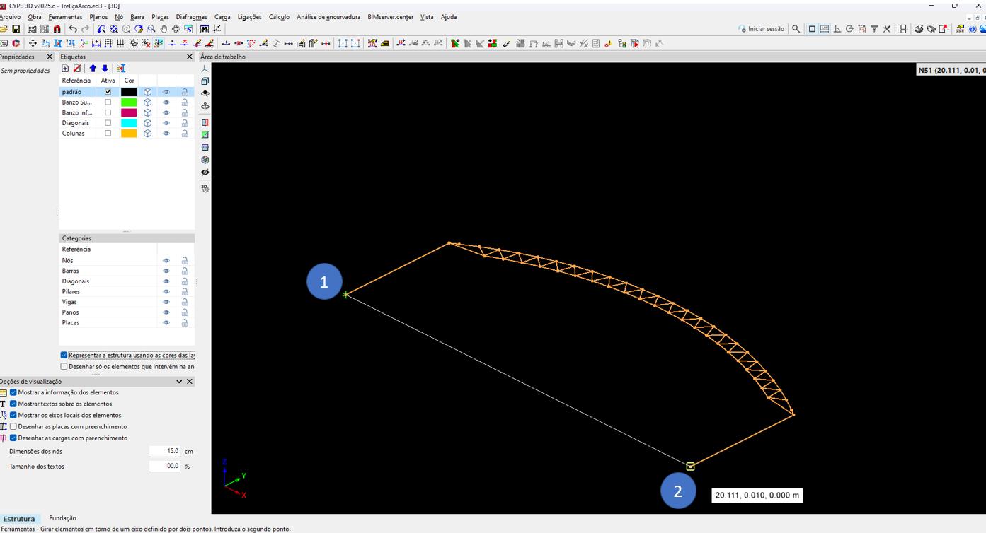This screenshot has height=533, width=986.
Task: Click the 3D box view icon
Action: pyautogui.click(x=205, y=81)
